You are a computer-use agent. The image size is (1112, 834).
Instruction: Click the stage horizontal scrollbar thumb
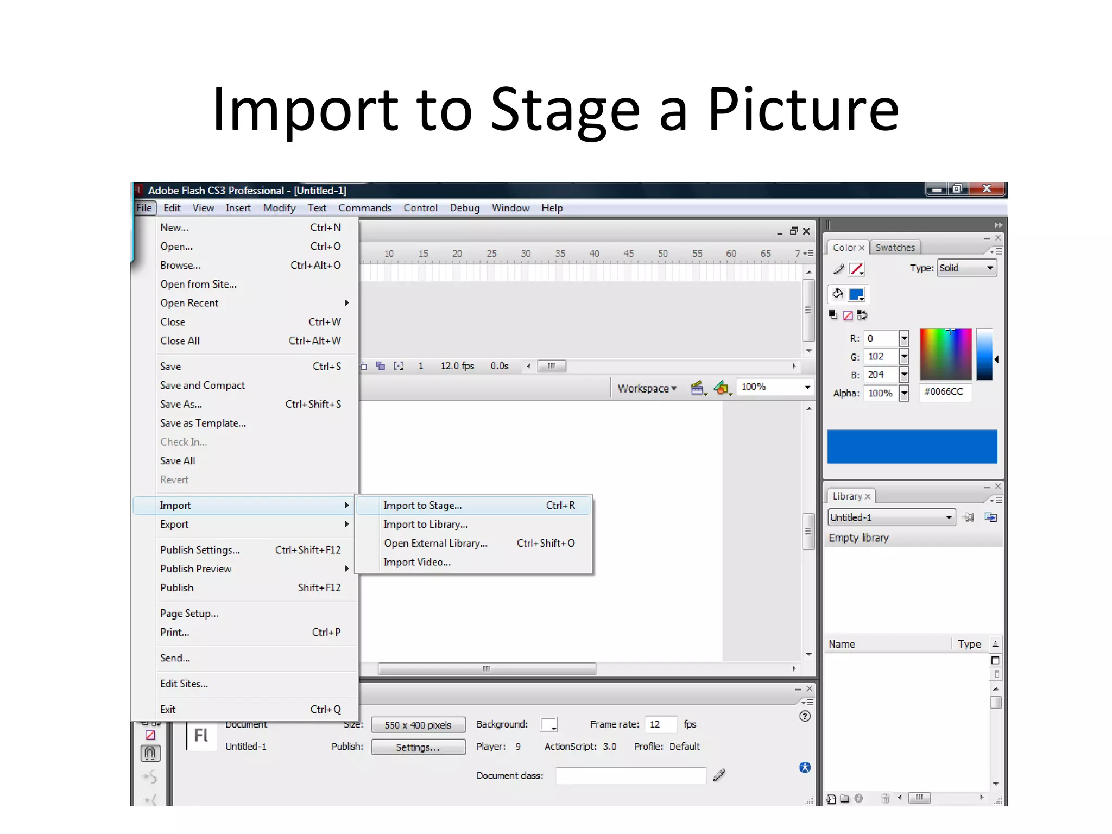pyautogui.click(x=487, y=669)
